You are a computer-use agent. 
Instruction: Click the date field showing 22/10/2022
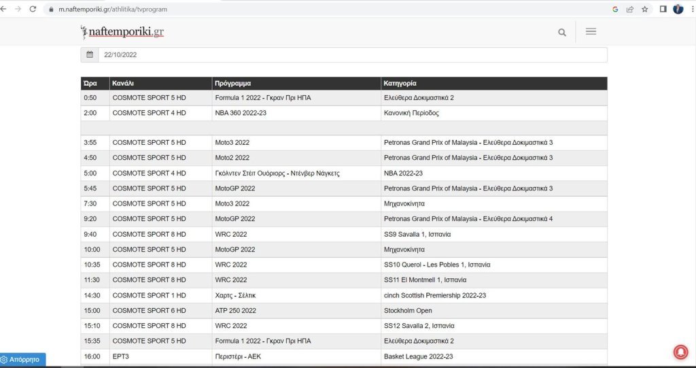[352, 54]
